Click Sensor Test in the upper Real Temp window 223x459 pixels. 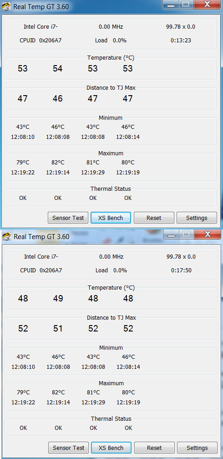(68, 218)
